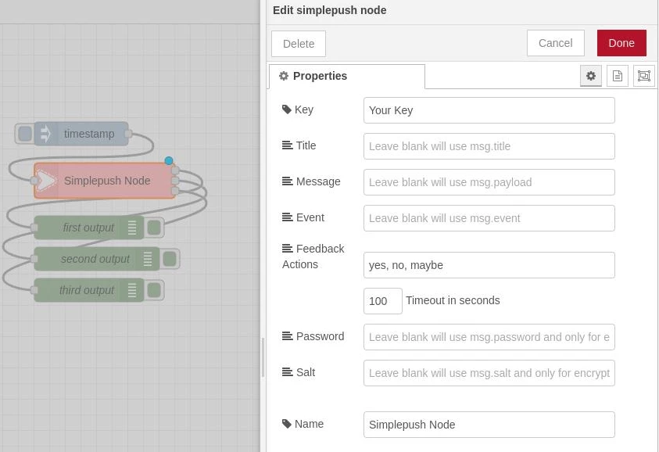
Task: Click the Event lines icon
Action: click(x=288, y=217)
